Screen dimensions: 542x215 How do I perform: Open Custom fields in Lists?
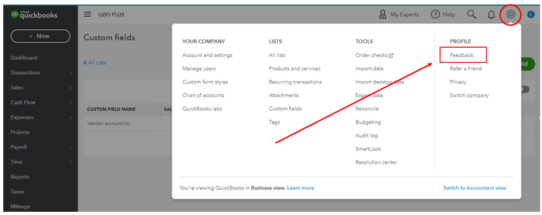(285, 109)
